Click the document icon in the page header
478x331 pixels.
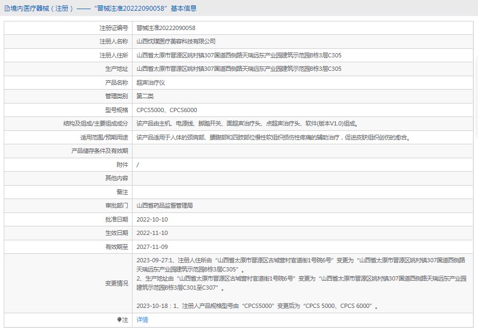pyautogui.click(x=7, y=9)
